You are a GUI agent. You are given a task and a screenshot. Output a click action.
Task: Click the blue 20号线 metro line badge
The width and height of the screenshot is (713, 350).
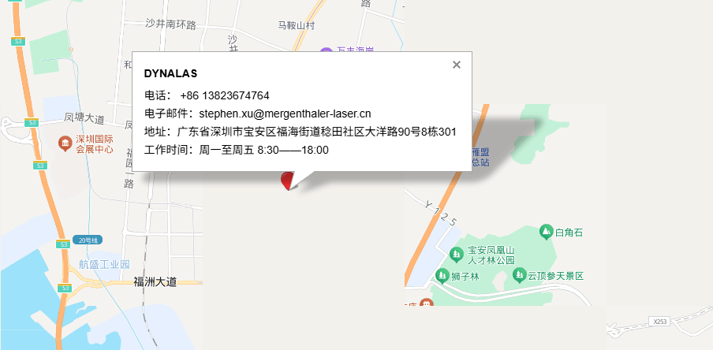tap(88, 240)
